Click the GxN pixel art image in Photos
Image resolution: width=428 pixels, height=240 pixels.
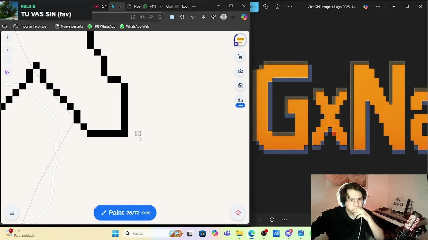[x=340, y=108]
